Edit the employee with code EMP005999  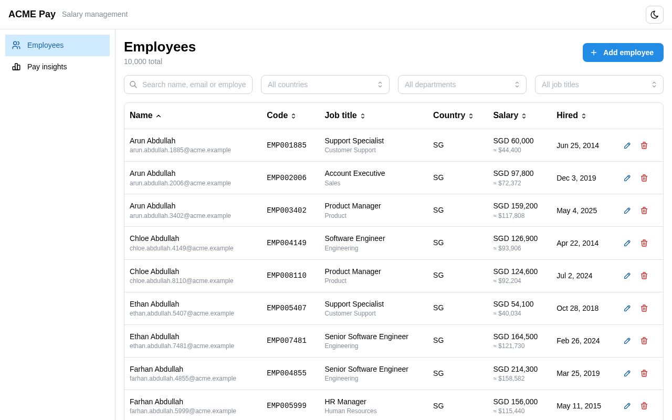tap(627, 406)
